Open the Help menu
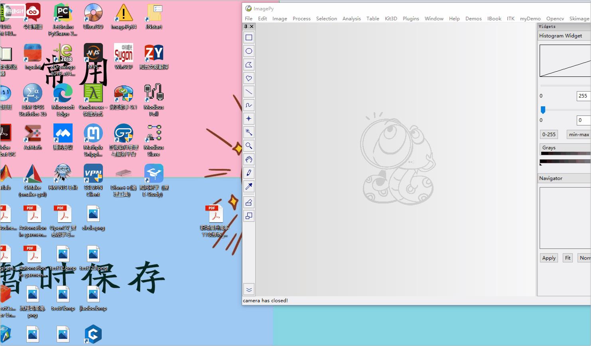This screenshot has width=591, height=346. pos(454,18)
